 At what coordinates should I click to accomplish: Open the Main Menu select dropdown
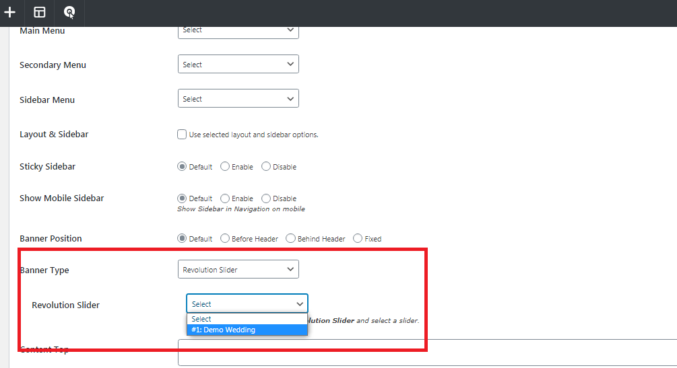pyautogui.click(x=238, y=32)
